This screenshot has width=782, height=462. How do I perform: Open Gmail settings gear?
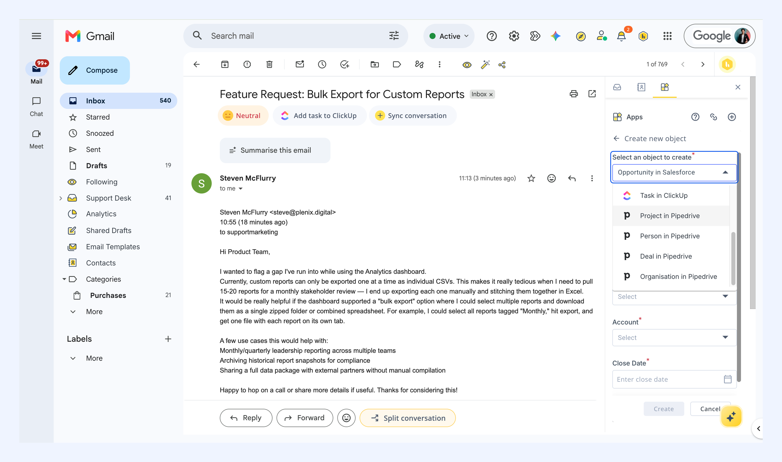point(514,36)
